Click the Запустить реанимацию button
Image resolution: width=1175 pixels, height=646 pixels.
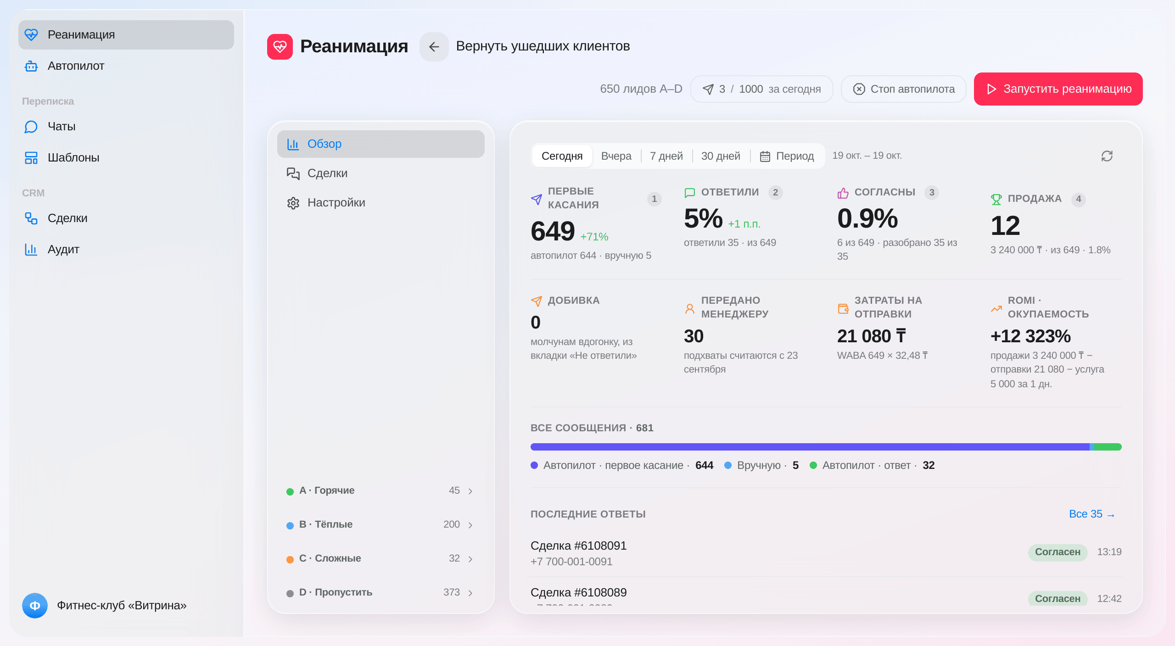pyautogui.click(x=1058, y=89)
